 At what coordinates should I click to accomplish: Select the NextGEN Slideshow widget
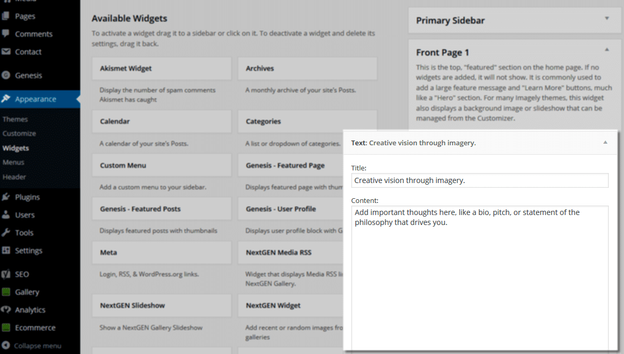(162, 305)
